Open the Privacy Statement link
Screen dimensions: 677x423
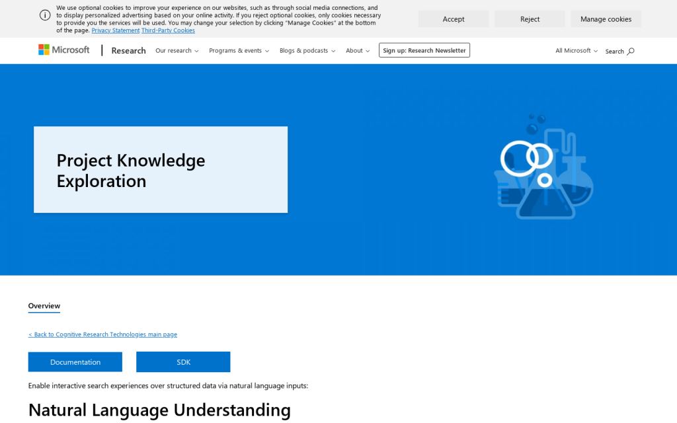coord(115,30)
